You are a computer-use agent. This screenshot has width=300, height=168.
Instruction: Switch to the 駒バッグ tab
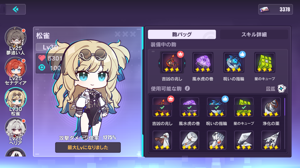click(182, 34)
